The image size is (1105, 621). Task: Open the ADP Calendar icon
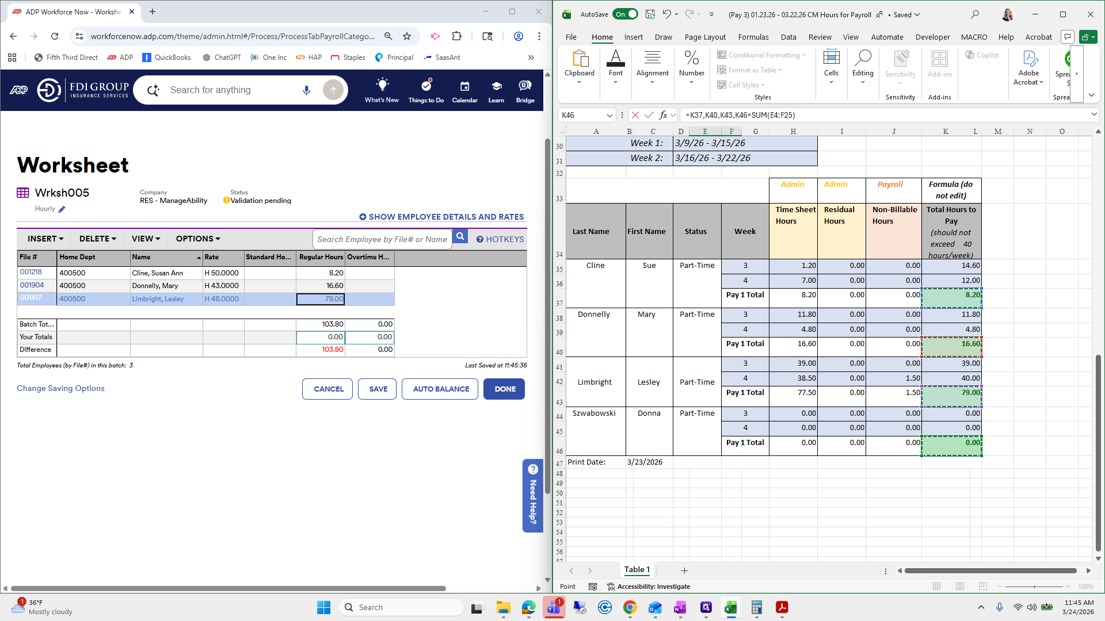[464, 87]
